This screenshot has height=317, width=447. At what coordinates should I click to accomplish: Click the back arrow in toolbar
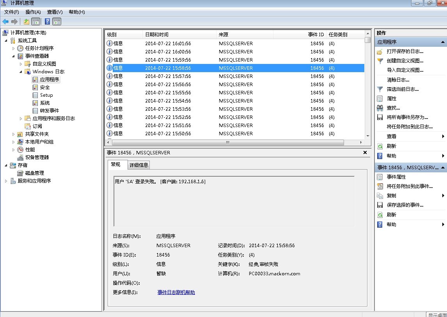5,22
